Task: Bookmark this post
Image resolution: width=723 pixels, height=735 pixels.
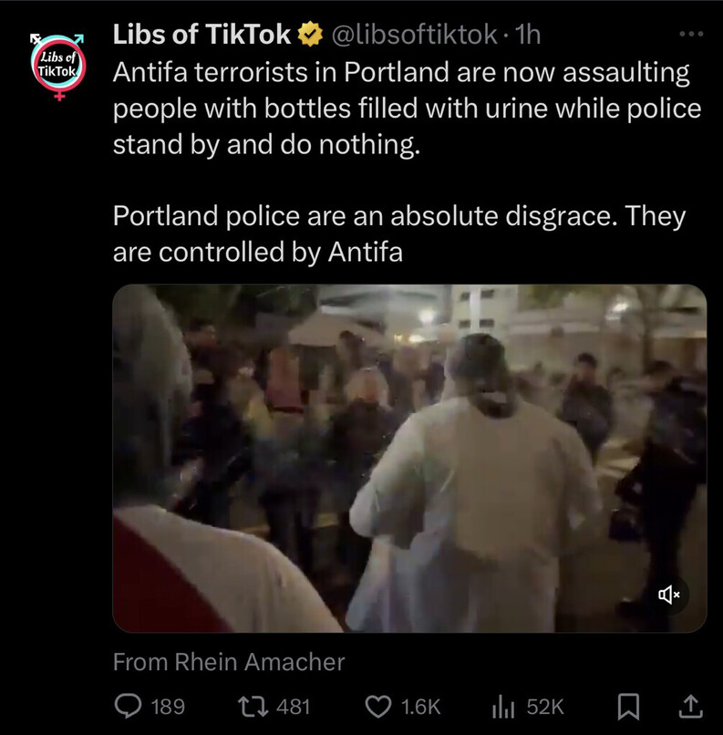Action: pos(628,707)
